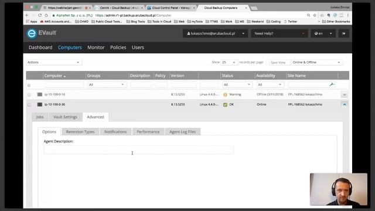Click the EVault logo icon
Screen dimensions: 375x211
[x=32, y=33]
